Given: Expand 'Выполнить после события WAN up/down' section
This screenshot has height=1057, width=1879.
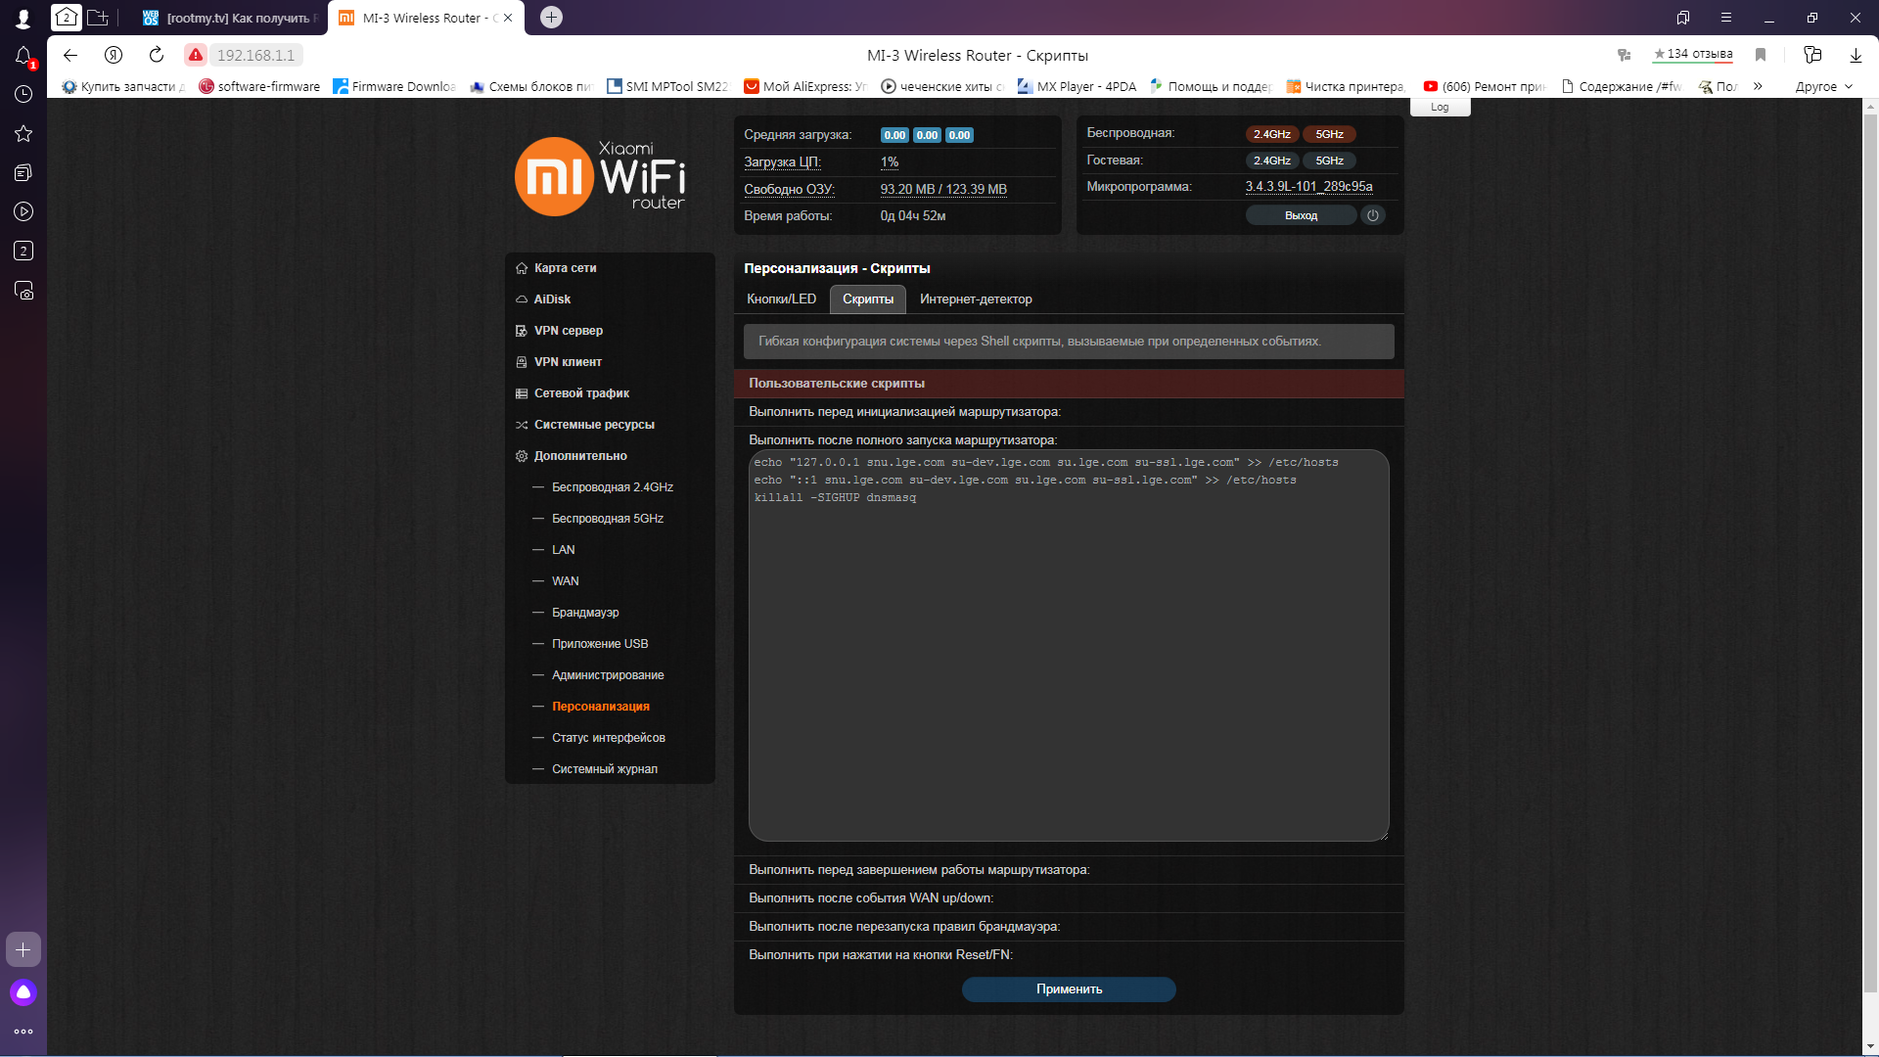Looking at the screenshot, I should [x=870, y=898].
